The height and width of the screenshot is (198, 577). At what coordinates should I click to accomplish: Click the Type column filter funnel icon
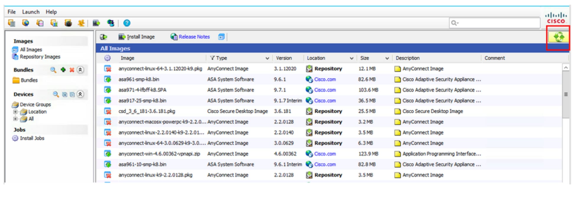(212, 58)
